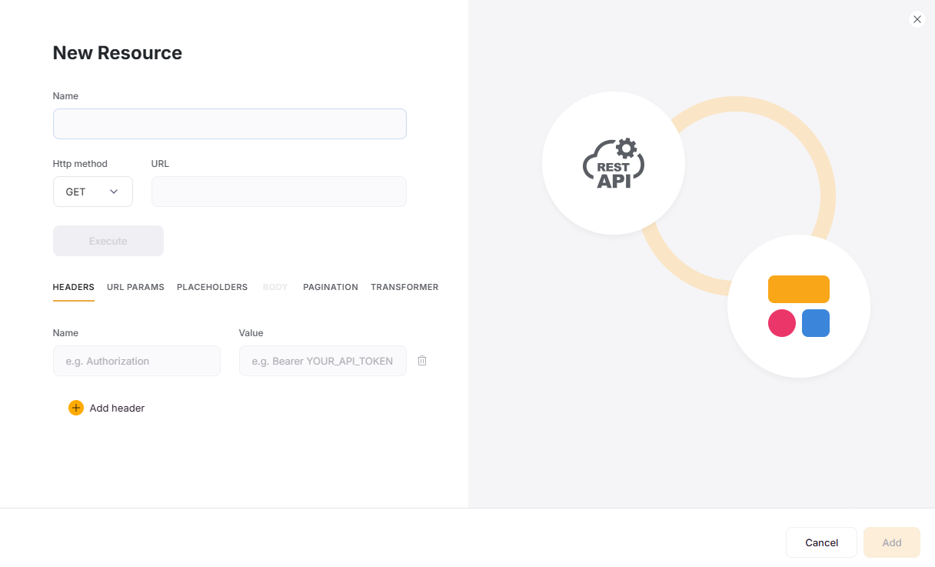The image size is (935, 567).
Task: Click the header Name field with Authorization placeholder
Action: coord(137,361)
